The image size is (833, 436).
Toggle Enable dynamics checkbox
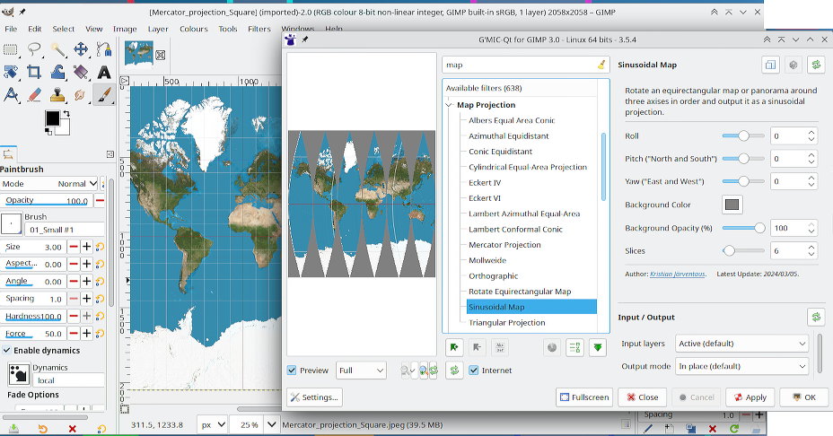click(x=8, y=350)
